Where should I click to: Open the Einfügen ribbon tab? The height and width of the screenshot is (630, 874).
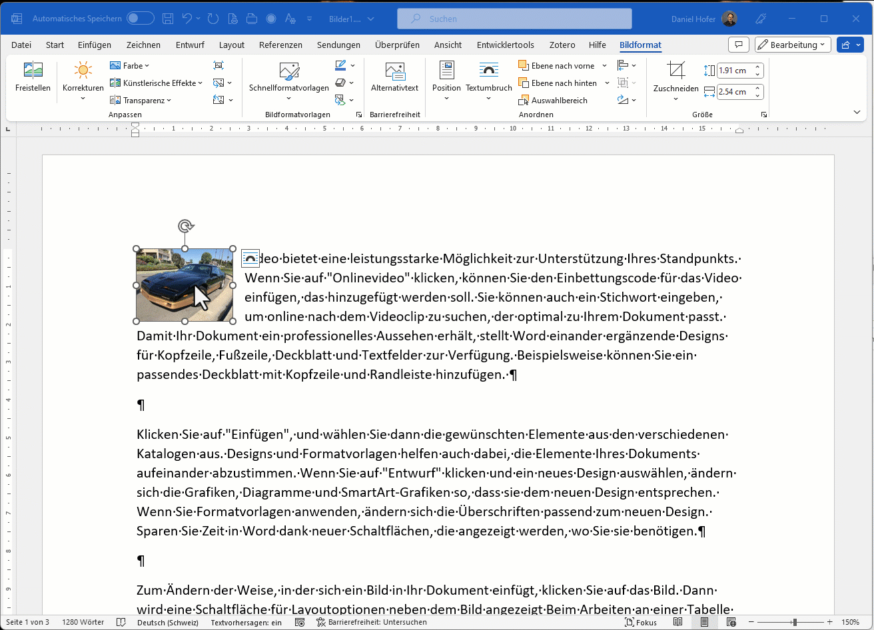(x=94, y=45)
